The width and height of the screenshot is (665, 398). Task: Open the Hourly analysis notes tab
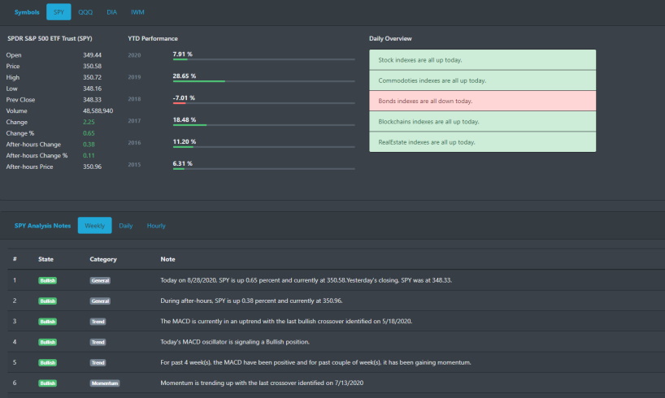pos(156,226)
